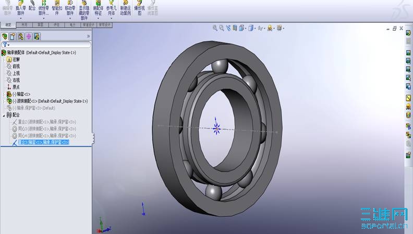Select mate 重合2 (滚珠装配<1>,轴承.保护套<3>)
This screenshot has height=234, width=413.
(x=44, y=122)
